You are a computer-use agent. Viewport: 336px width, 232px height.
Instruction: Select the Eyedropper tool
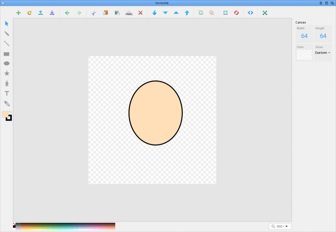coord(7,103)
